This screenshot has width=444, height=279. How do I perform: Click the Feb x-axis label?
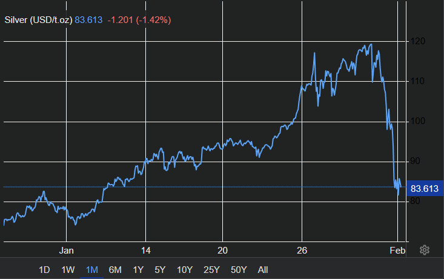click(x=397, y=251)
